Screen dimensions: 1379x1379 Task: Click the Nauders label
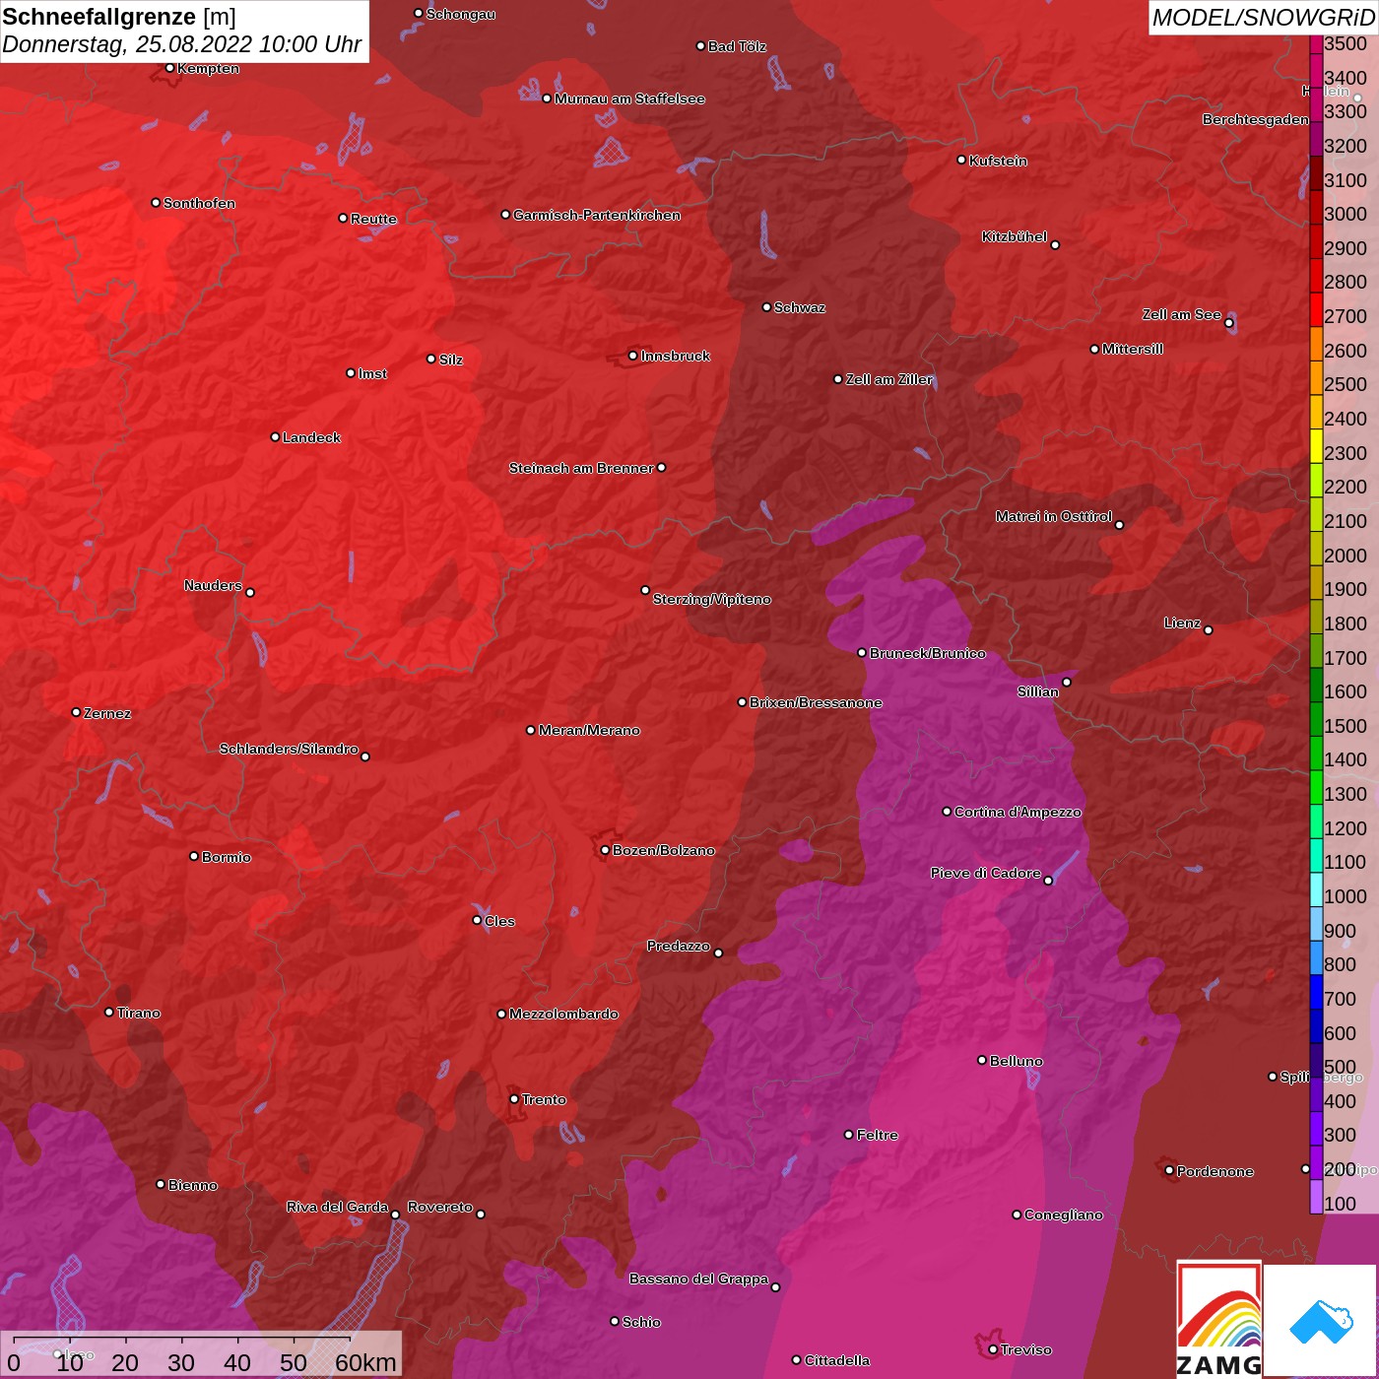tap(213, 585)
